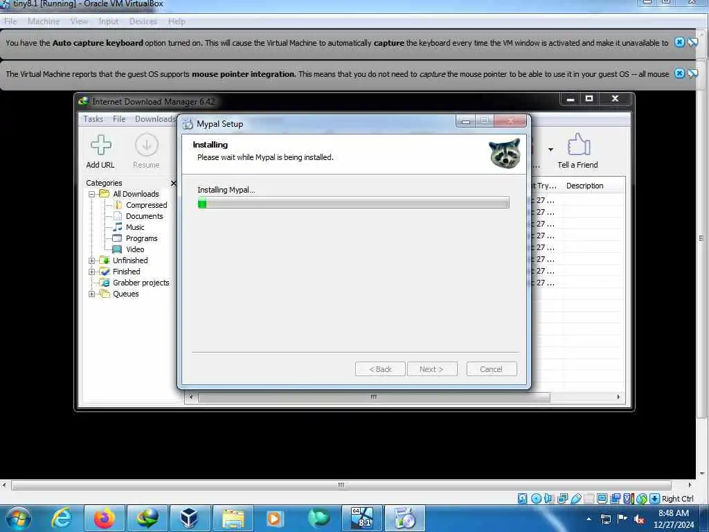
Task: Click the optical drive status icon
Action: point(536,499)
